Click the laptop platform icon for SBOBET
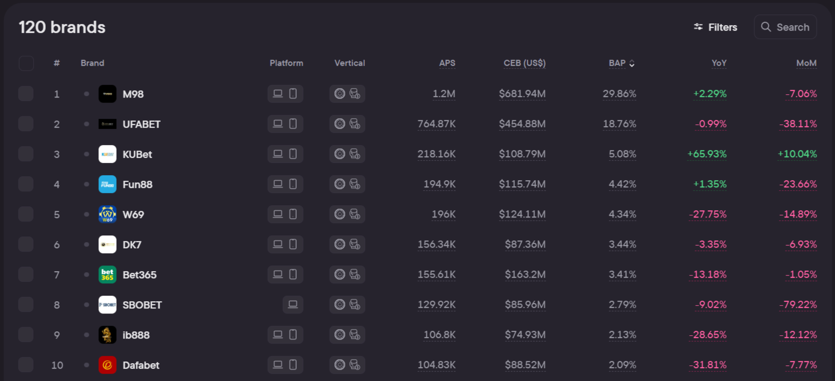835x381 pixels. click(293, 305)
